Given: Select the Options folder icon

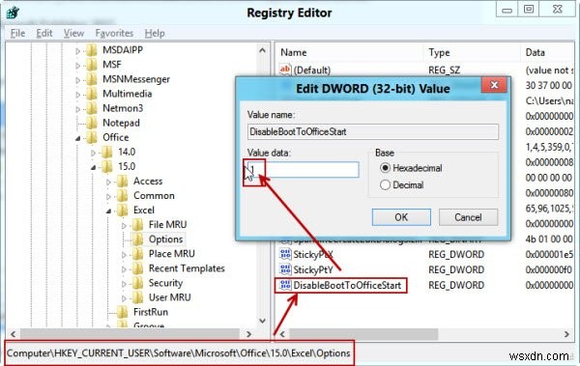Looking at the screenshot, I should point(137,239).
